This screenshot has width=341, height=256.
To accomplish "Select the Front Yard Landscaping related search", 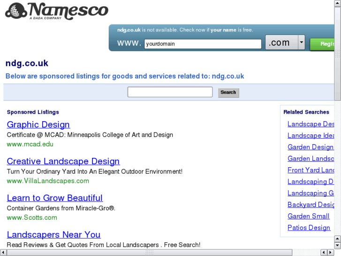I will click(x=311, y=170).
